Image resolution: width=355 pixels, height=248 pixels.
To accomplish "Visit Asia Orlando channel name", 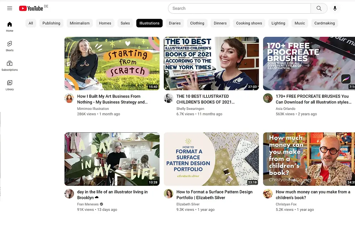I will tap(285, 109).
